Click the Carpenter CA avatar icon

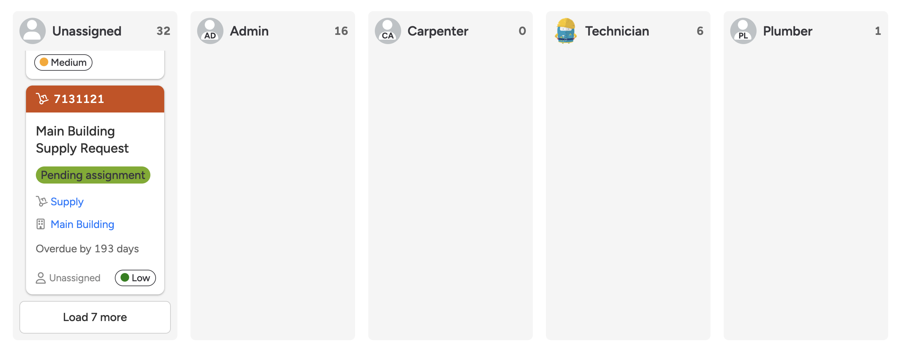pyautogui.click(x=388, y=31)
